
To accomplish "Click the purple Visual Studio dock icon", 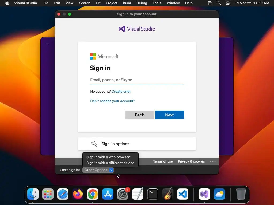I will pyautogui.click(x=204, y=194).
